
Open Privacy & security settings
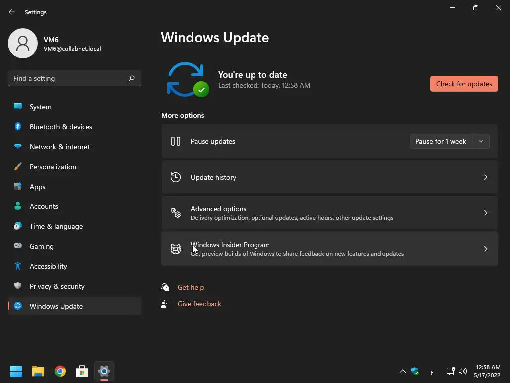[75, 286]
